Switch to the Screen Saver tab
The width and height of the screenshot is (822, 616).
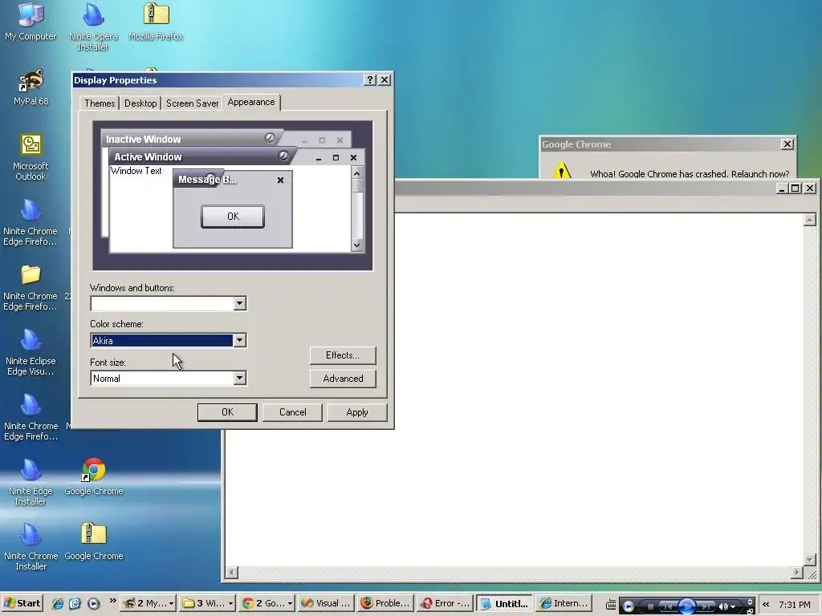[193, 103]
